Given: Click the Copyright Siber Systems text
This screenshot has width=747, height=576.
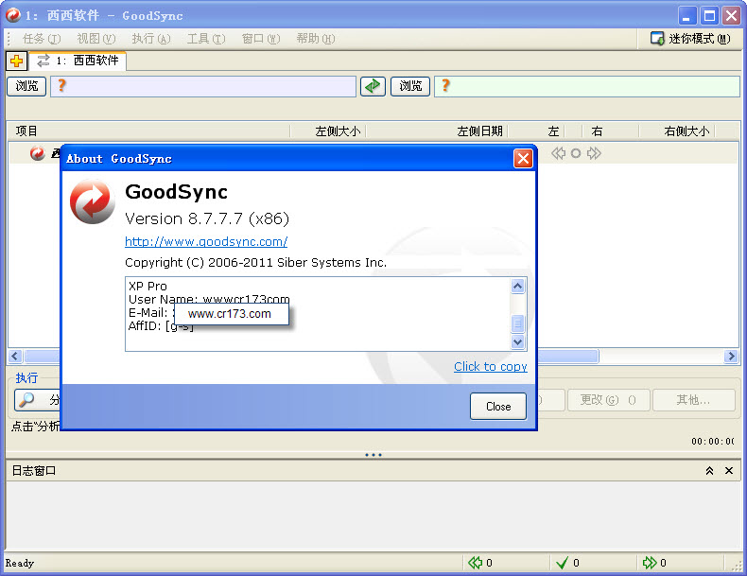Looking at the screenshot, I should (x=255, y=263).
